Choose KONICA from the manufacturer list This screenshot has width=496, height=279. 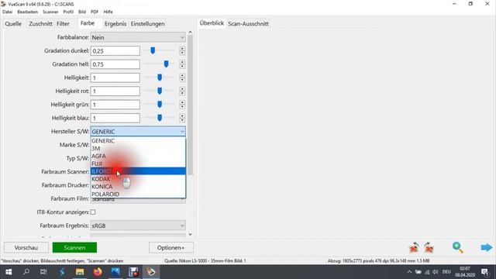tap(138, 186)
